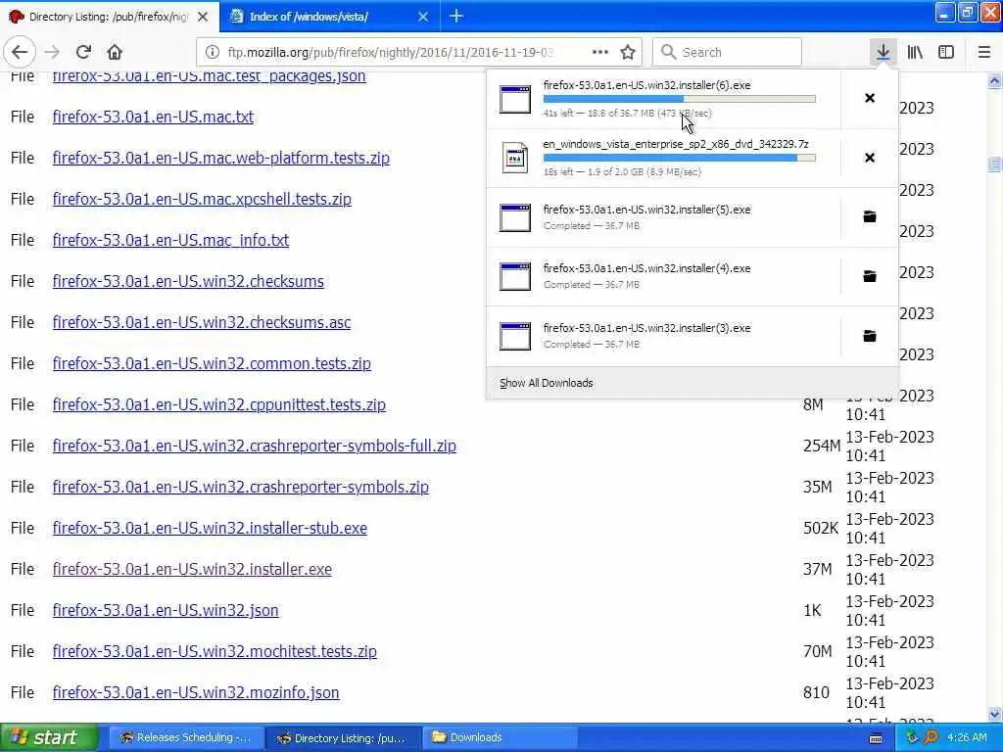
Task: Click the 7z archive file icon
Action: point(515,158)
